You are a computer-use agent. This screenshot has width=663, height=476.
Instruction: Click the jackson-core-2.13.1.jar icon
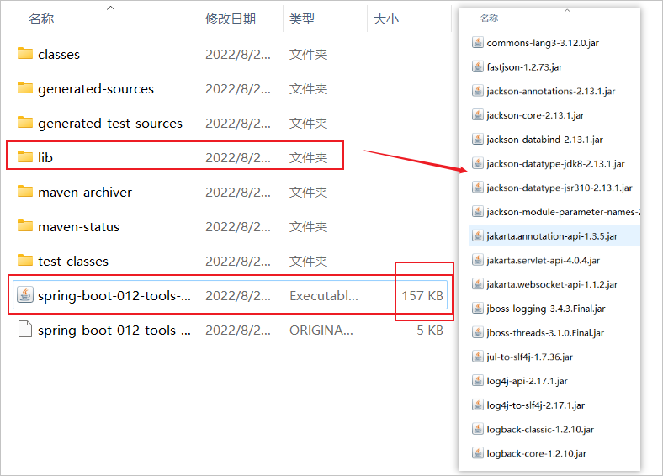coord(477,114)
